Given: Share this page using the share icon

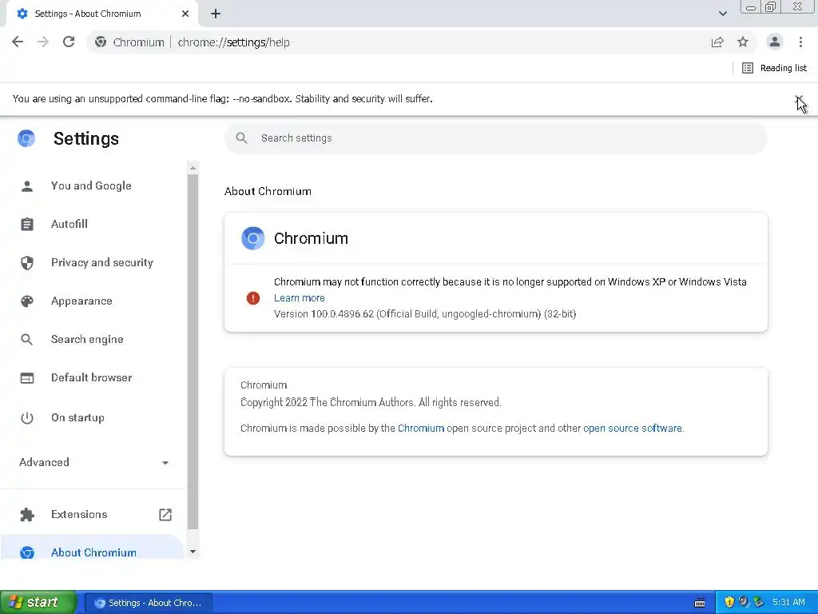Looking at the screenshot, I should click(x=717, y=42).
